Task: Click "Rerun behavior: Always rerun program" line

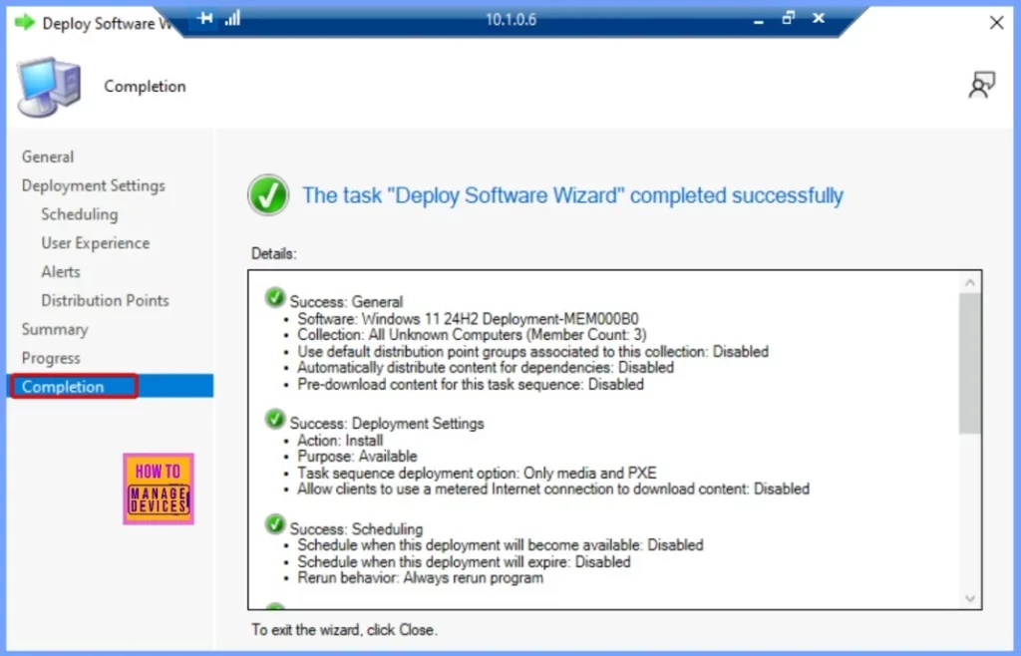Action: 420,578
